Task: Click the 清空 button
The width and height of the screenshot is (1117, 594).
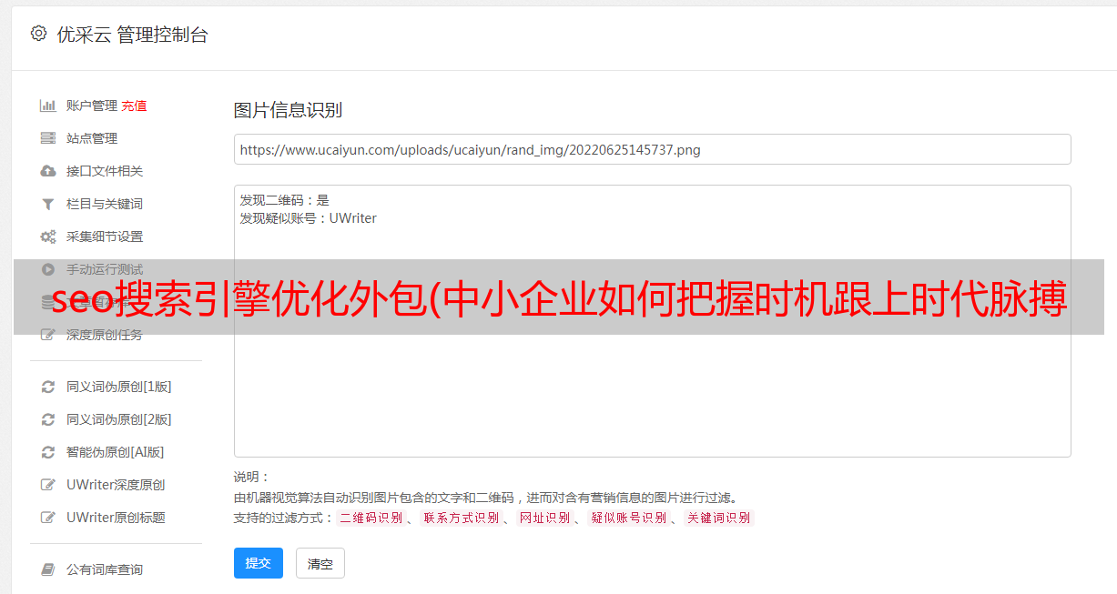Action: [x=320, y=563]
